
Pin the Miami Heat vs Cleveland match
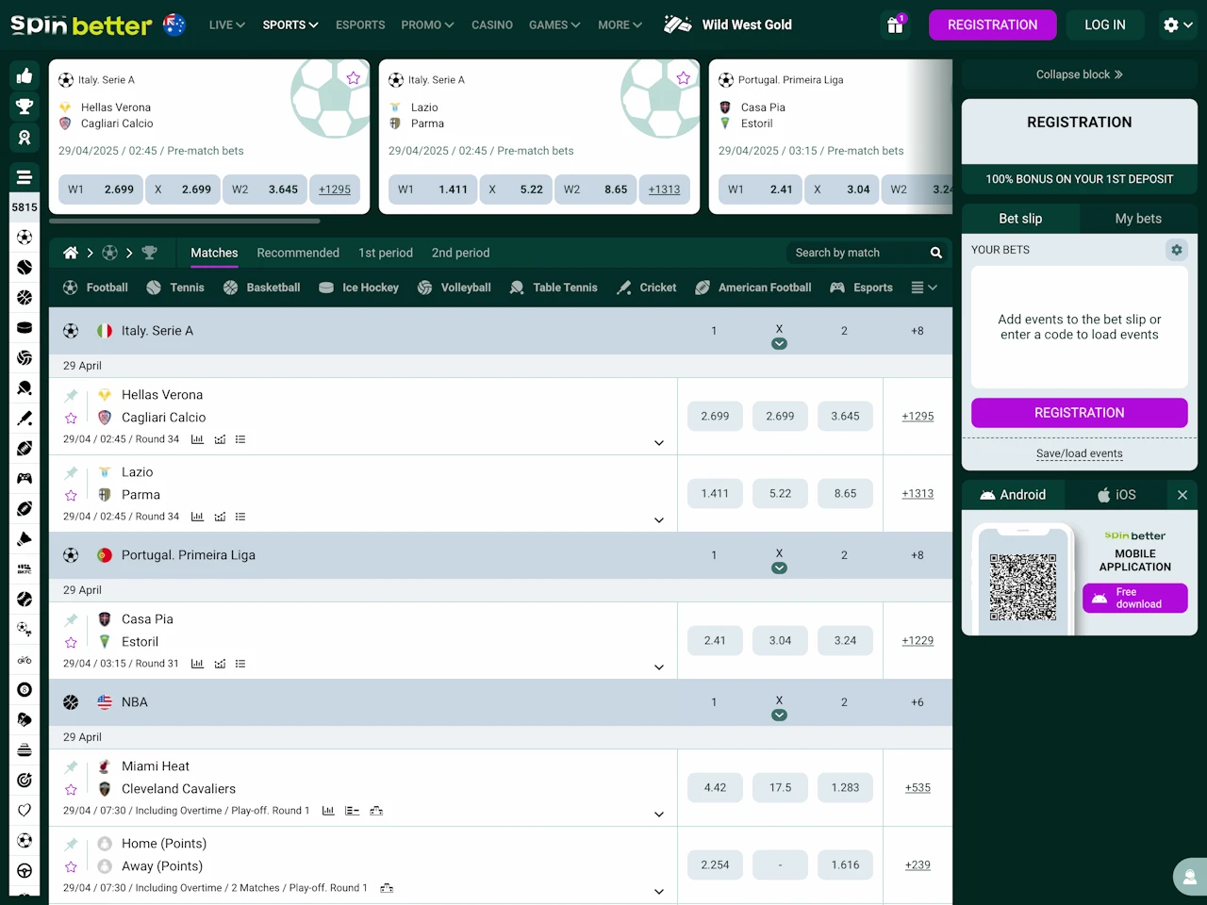[x=71, y=766]
